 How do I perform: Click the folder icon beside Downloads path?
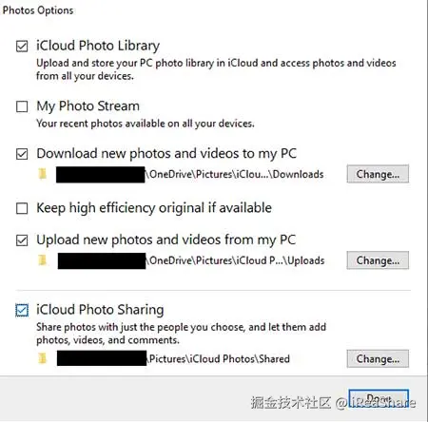pos(43,174)
